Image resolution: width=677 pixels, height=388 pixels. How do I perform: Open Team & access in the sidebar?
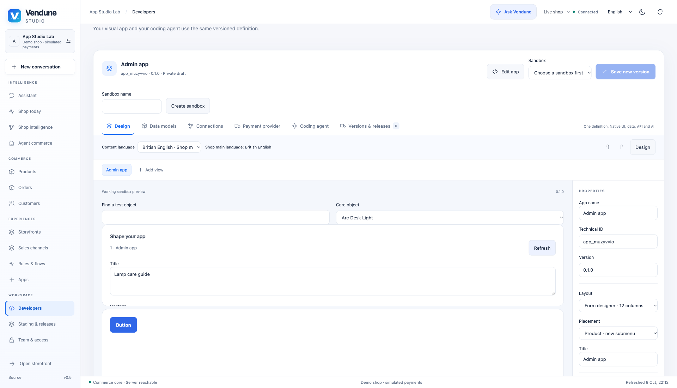coord(40,340)
